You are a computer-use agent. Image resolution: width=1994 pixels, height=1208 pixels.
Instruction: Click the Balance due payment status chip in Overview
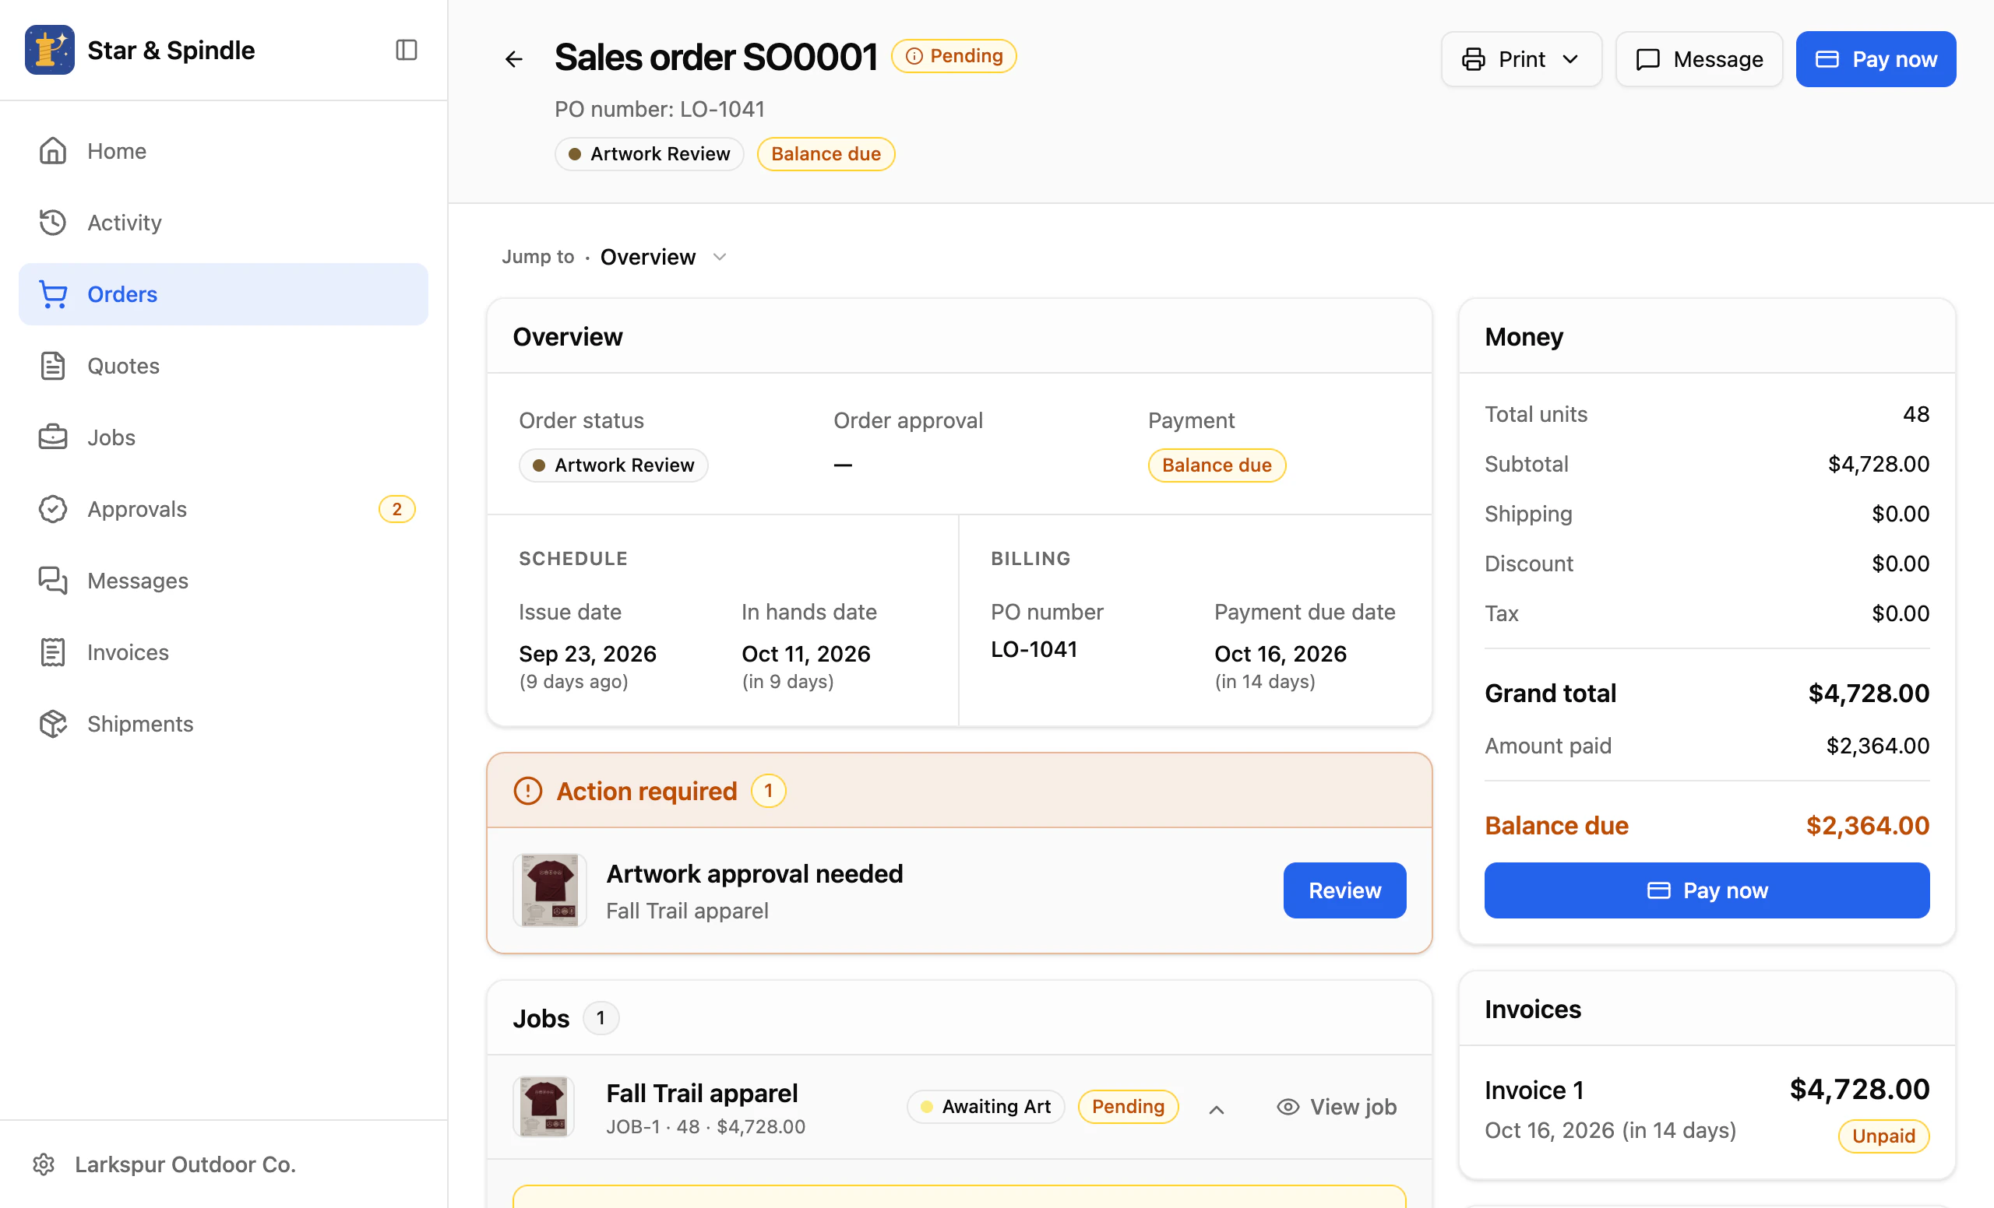coord(1217,465)
